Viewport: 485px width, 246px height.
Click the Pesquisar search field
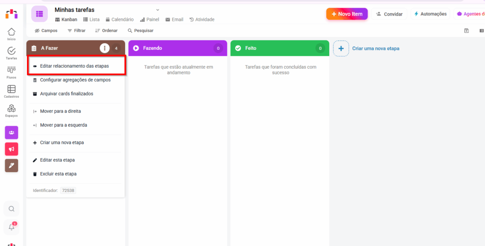pyautogui.click(x=141, y=31)
